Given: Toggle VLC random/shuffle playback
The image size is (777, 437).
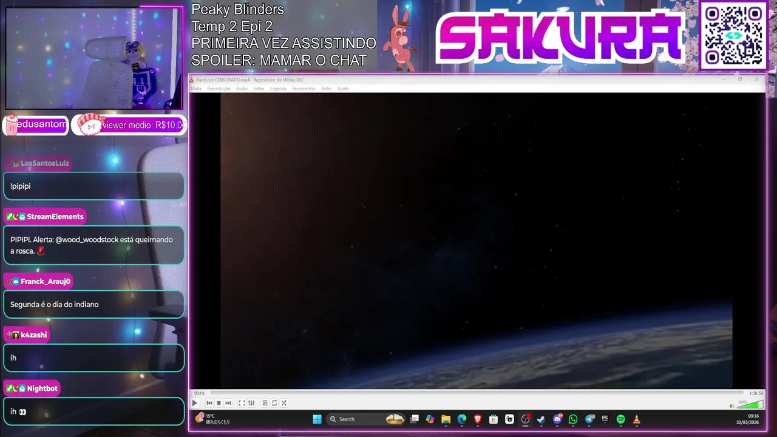Looking at the screenshot, I should point(283,403).
